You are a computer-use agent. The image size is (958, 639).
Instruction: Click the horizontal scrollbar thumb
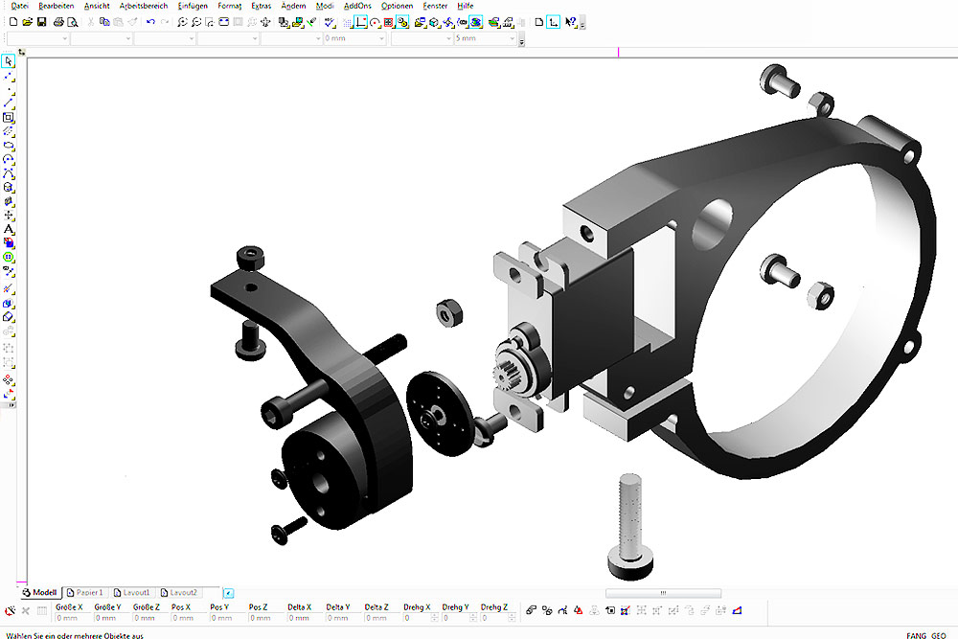tap(662, 593)
